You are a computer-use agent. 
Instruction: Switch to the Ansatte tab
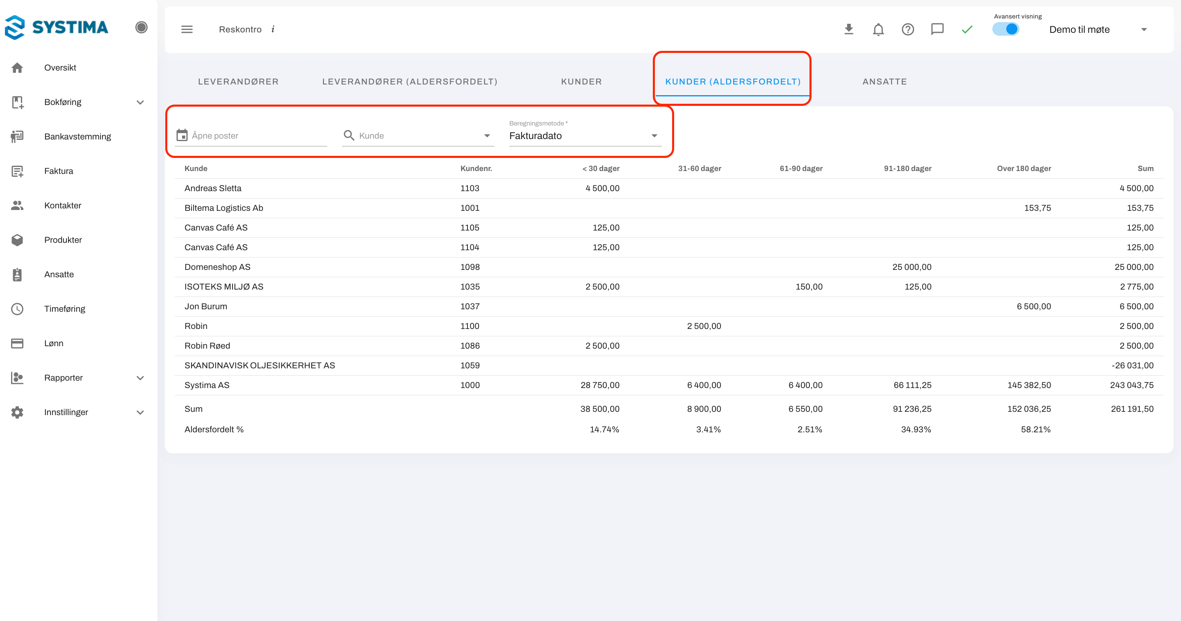(x=885, y=82)
